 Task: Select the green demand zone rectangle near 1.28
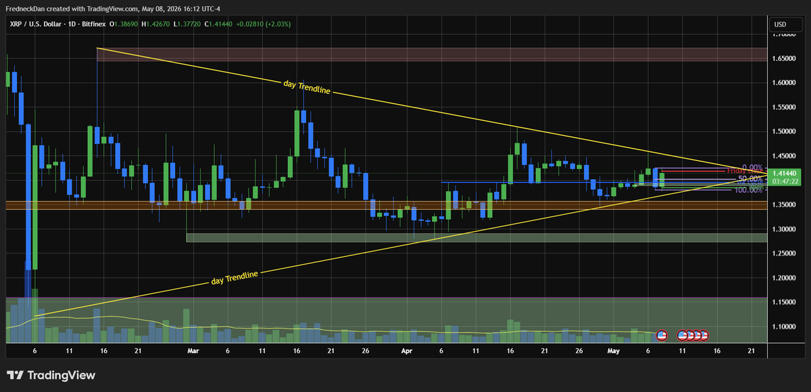[476, 237]
